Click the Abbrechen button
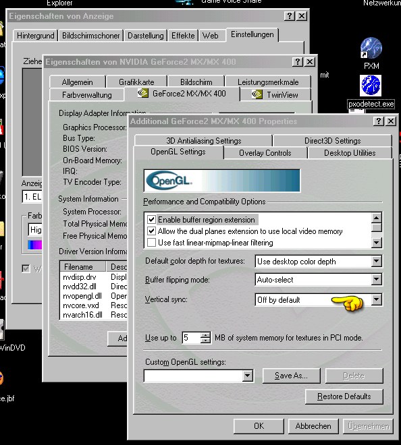Image resolution: width=401 pixels, height=445 pixels. [313, 426]
